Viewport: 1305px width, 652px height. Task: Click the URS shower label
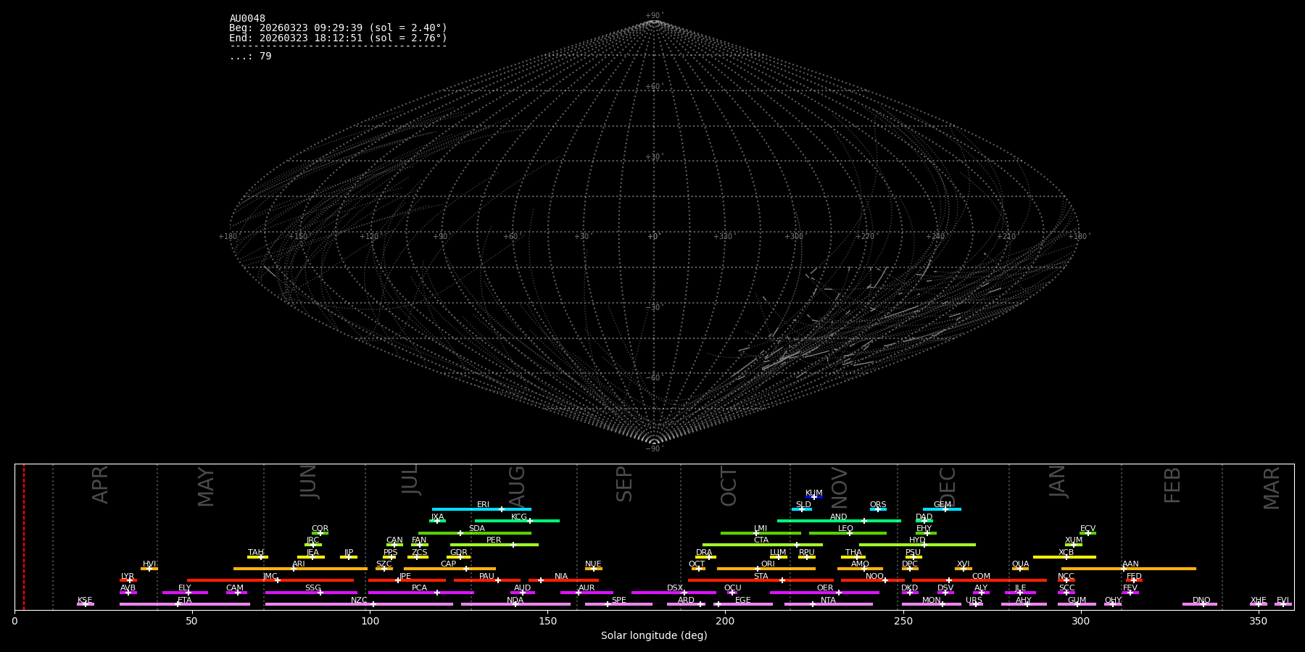coord(974,601)
